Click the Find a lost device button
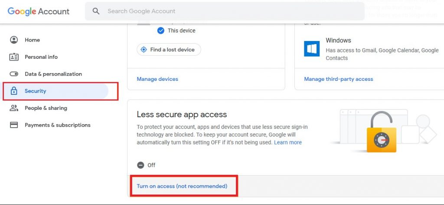Screen dimensions: 444x205 pyautogui.click(x=169, y=49)
